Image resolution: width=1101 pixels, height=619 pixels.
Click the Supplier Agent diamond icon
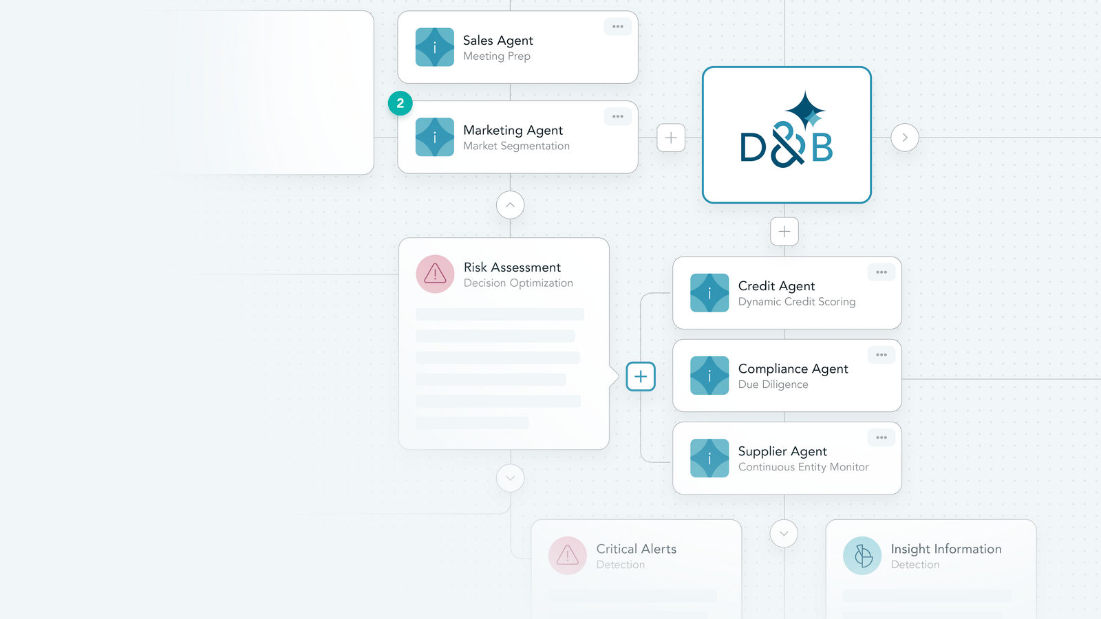coord(709,458)
